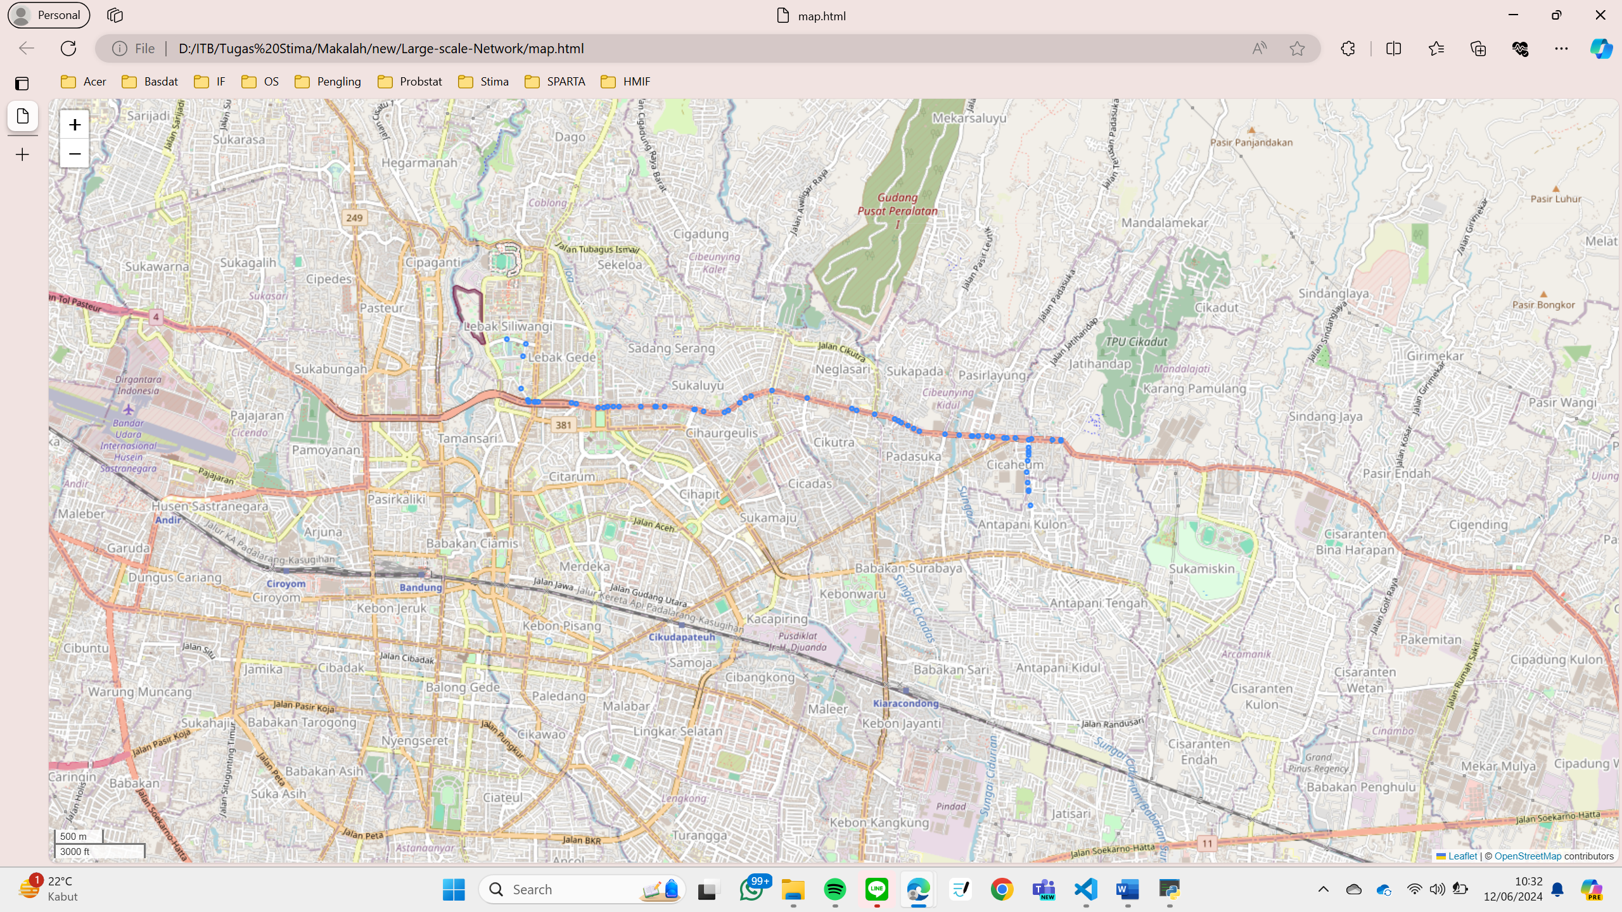Add this page to favorites star

[x=1297, y=49]
